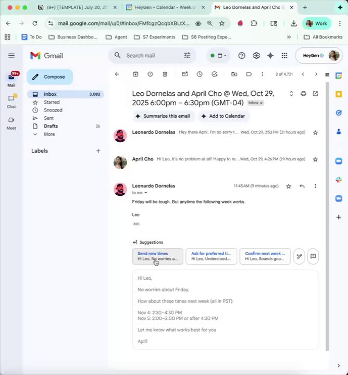Move the conversation to a folder

(234, 74)
